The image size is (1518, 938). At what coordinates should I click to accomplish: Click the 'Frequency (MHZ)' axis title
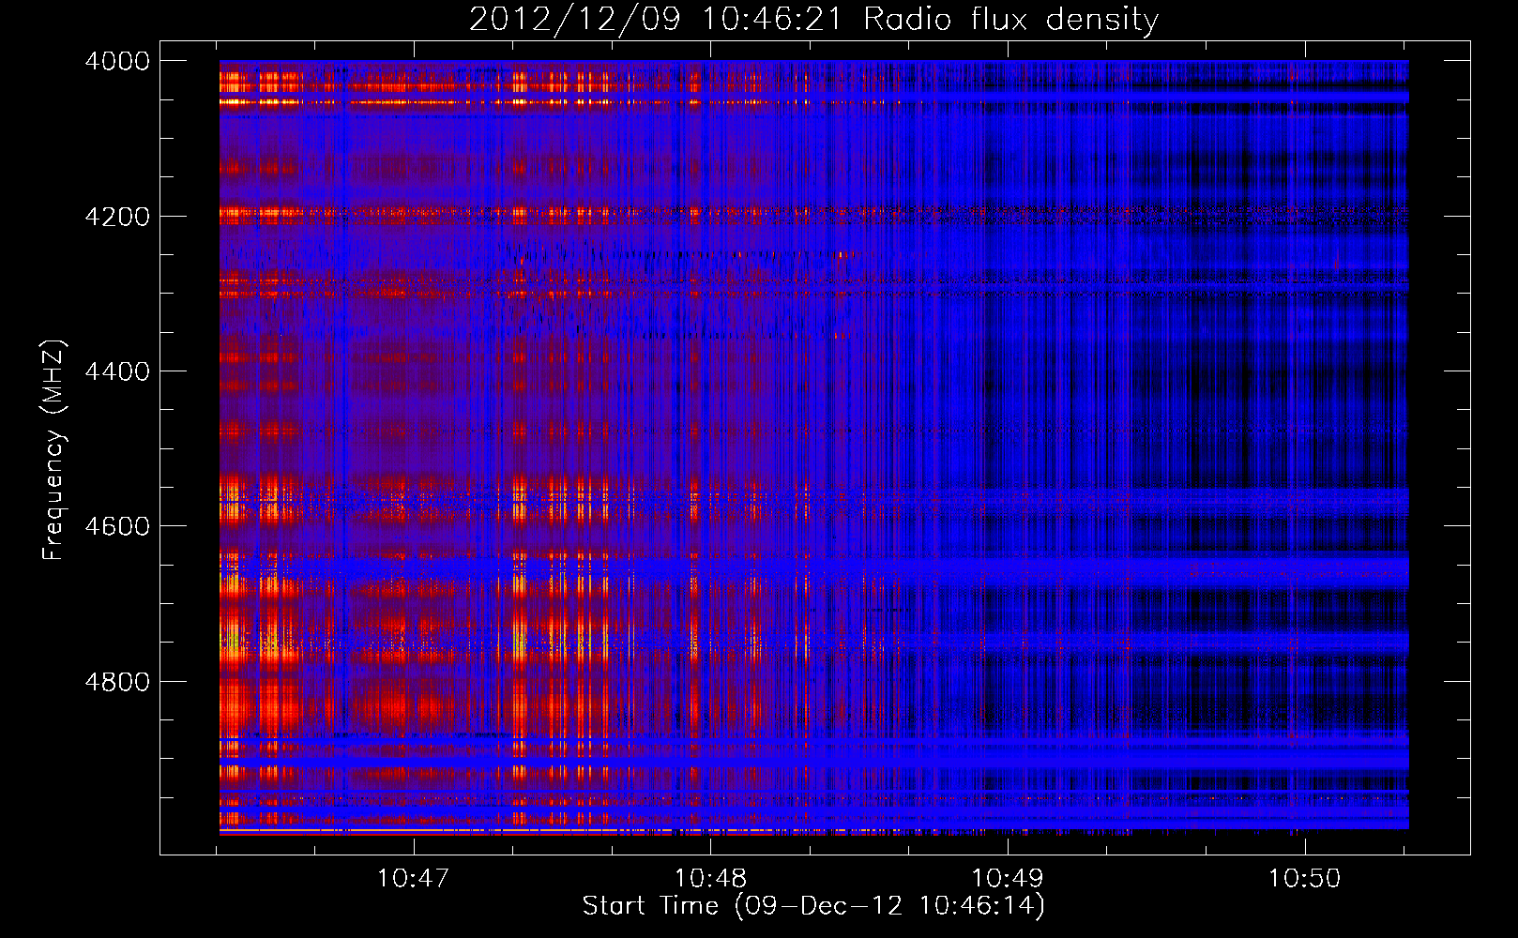pyautogui.click(x=54, y=450)
